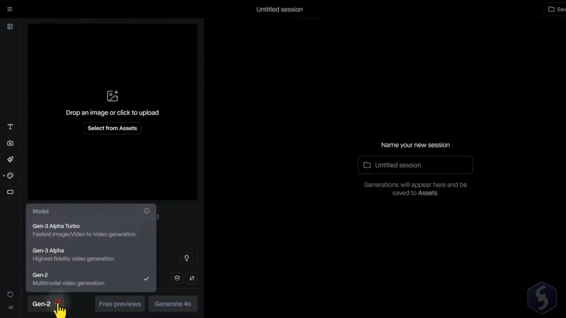Screen dimensions: 566x318
Task: Click the folder icon in session name field
Action: [367, 165]
